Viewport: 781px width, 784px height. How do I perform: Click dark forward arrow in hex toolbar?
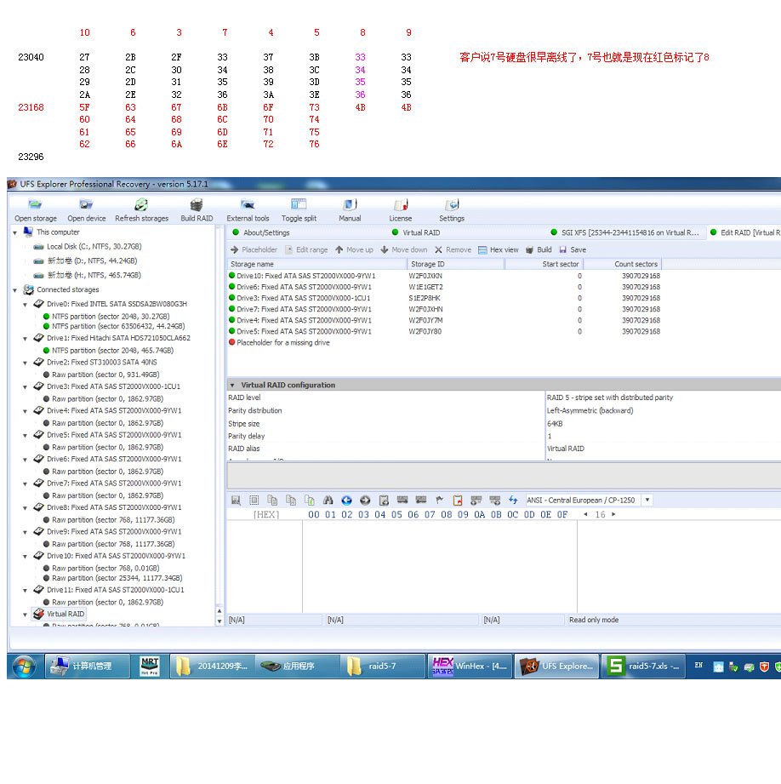coord(365,500)
